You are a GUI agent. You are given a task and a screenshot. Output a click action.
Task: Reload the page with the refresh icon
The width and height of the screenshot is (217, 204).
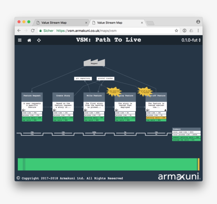tap(33, 31)
